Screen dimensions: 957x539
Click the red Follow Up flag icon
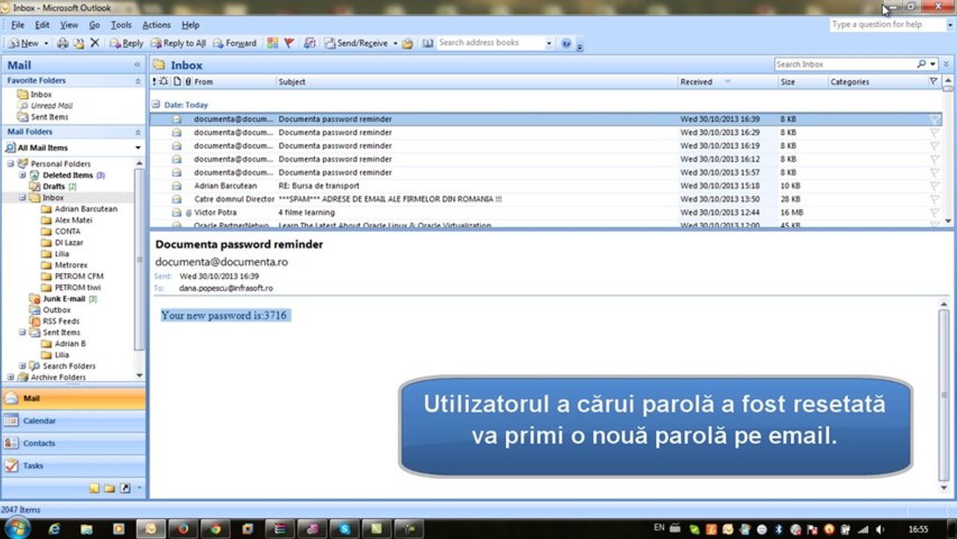tap(290, 43)
